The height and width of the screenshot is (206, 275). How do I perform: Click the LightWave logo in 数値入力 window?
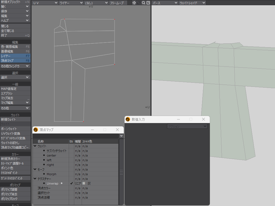point(128,119)
